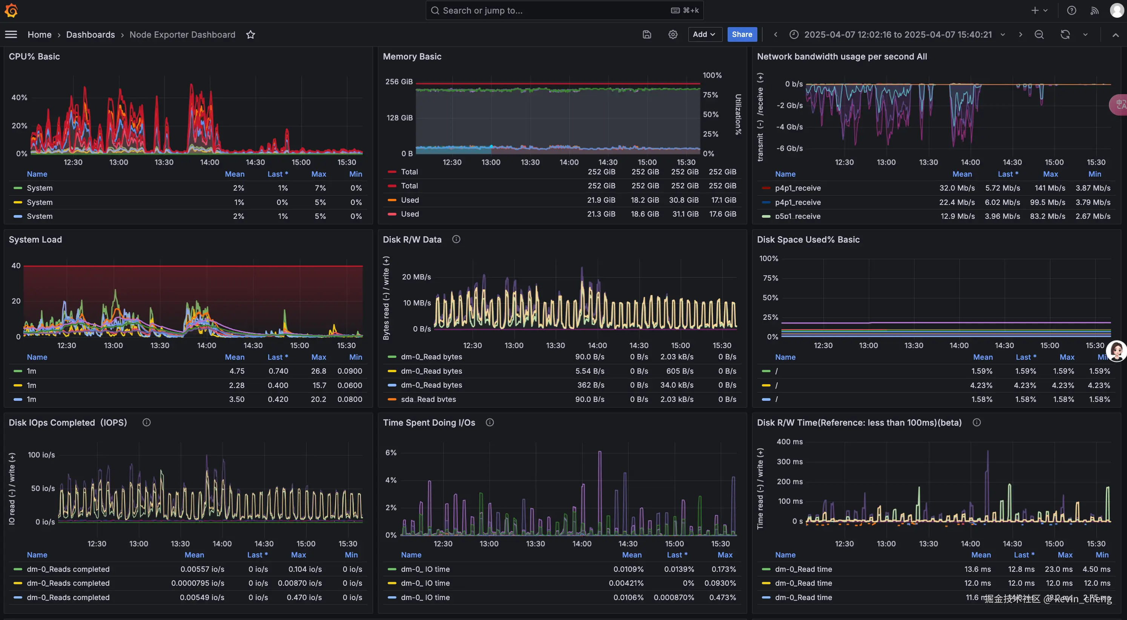Show Disk R/W Data panel info icon

point(456,240)
